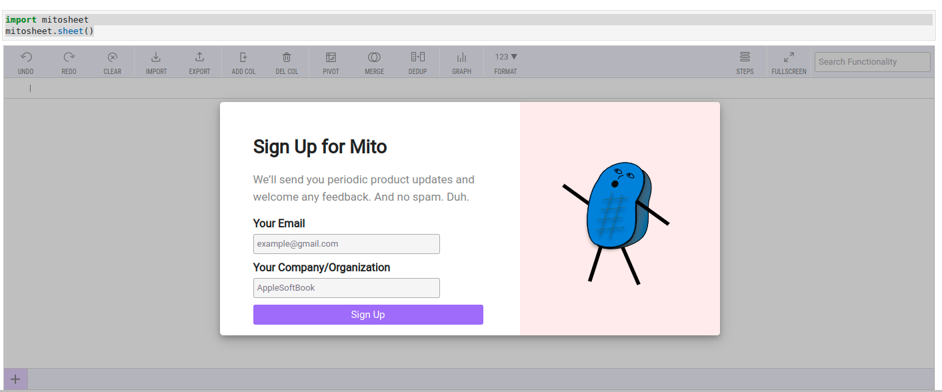This screenshot has width=942, height=392.
Task: Click the Dedup icon
Action: pyautogui.click(x=418, y=57)
